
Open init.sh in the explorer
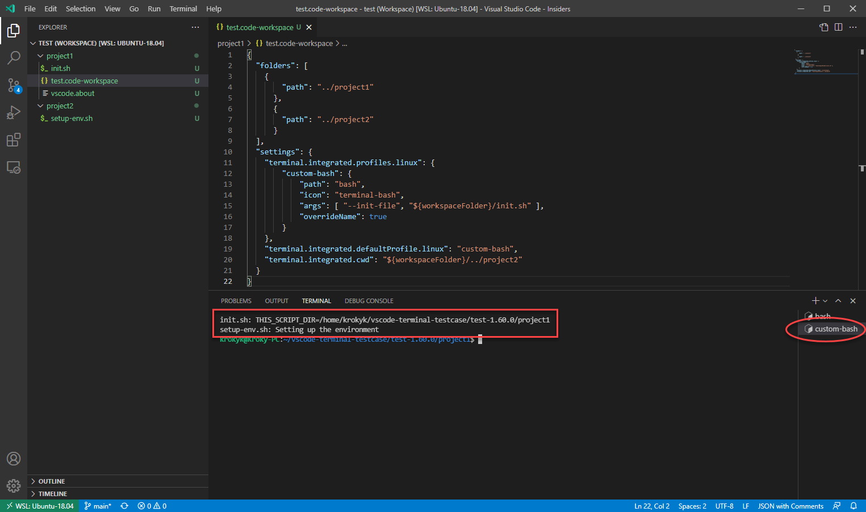[118, 68]
